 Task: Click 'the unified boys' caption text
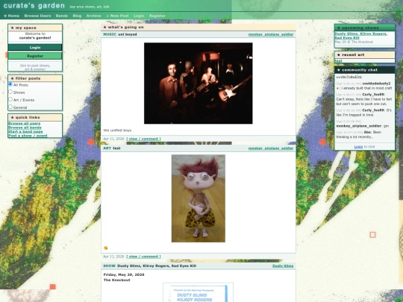[117, 130]
